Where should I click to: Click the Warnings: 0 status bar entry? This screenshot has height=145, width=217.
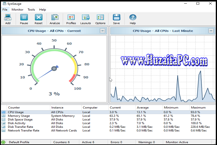click(x=146, y=142)
